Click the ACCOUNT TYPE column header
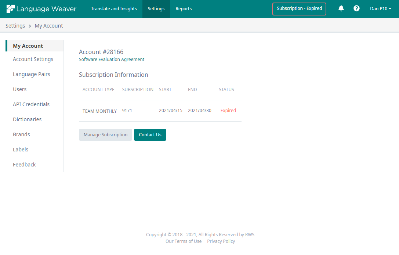 (98, 89)
